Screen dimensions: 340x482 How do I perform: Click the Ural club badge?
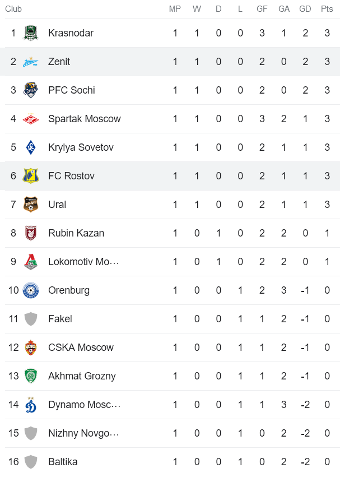pos(30,204)
